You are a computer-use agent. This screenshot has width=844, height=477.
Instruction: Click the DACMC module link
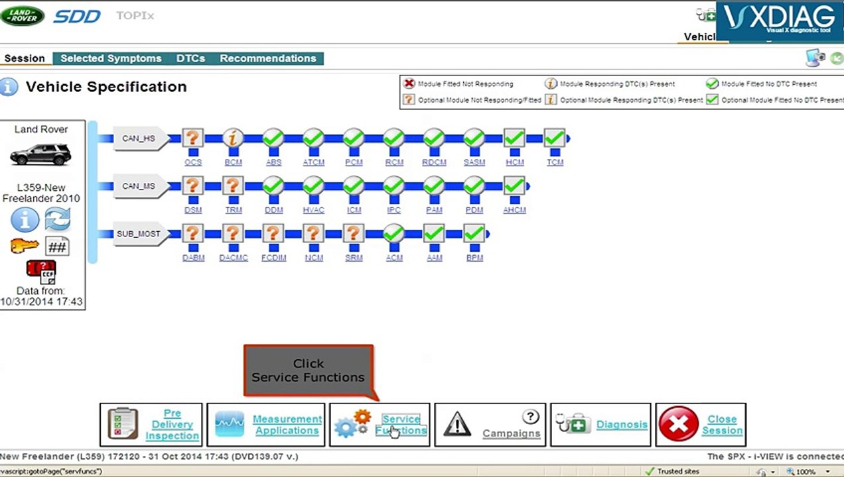pyautogui.click(x=233, y=258)
